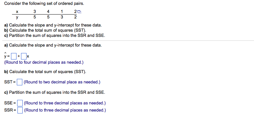Click the lower 'b) Calculate the total sum of squares' heading
Screen dimensions: 254x118
pos(45,71)
